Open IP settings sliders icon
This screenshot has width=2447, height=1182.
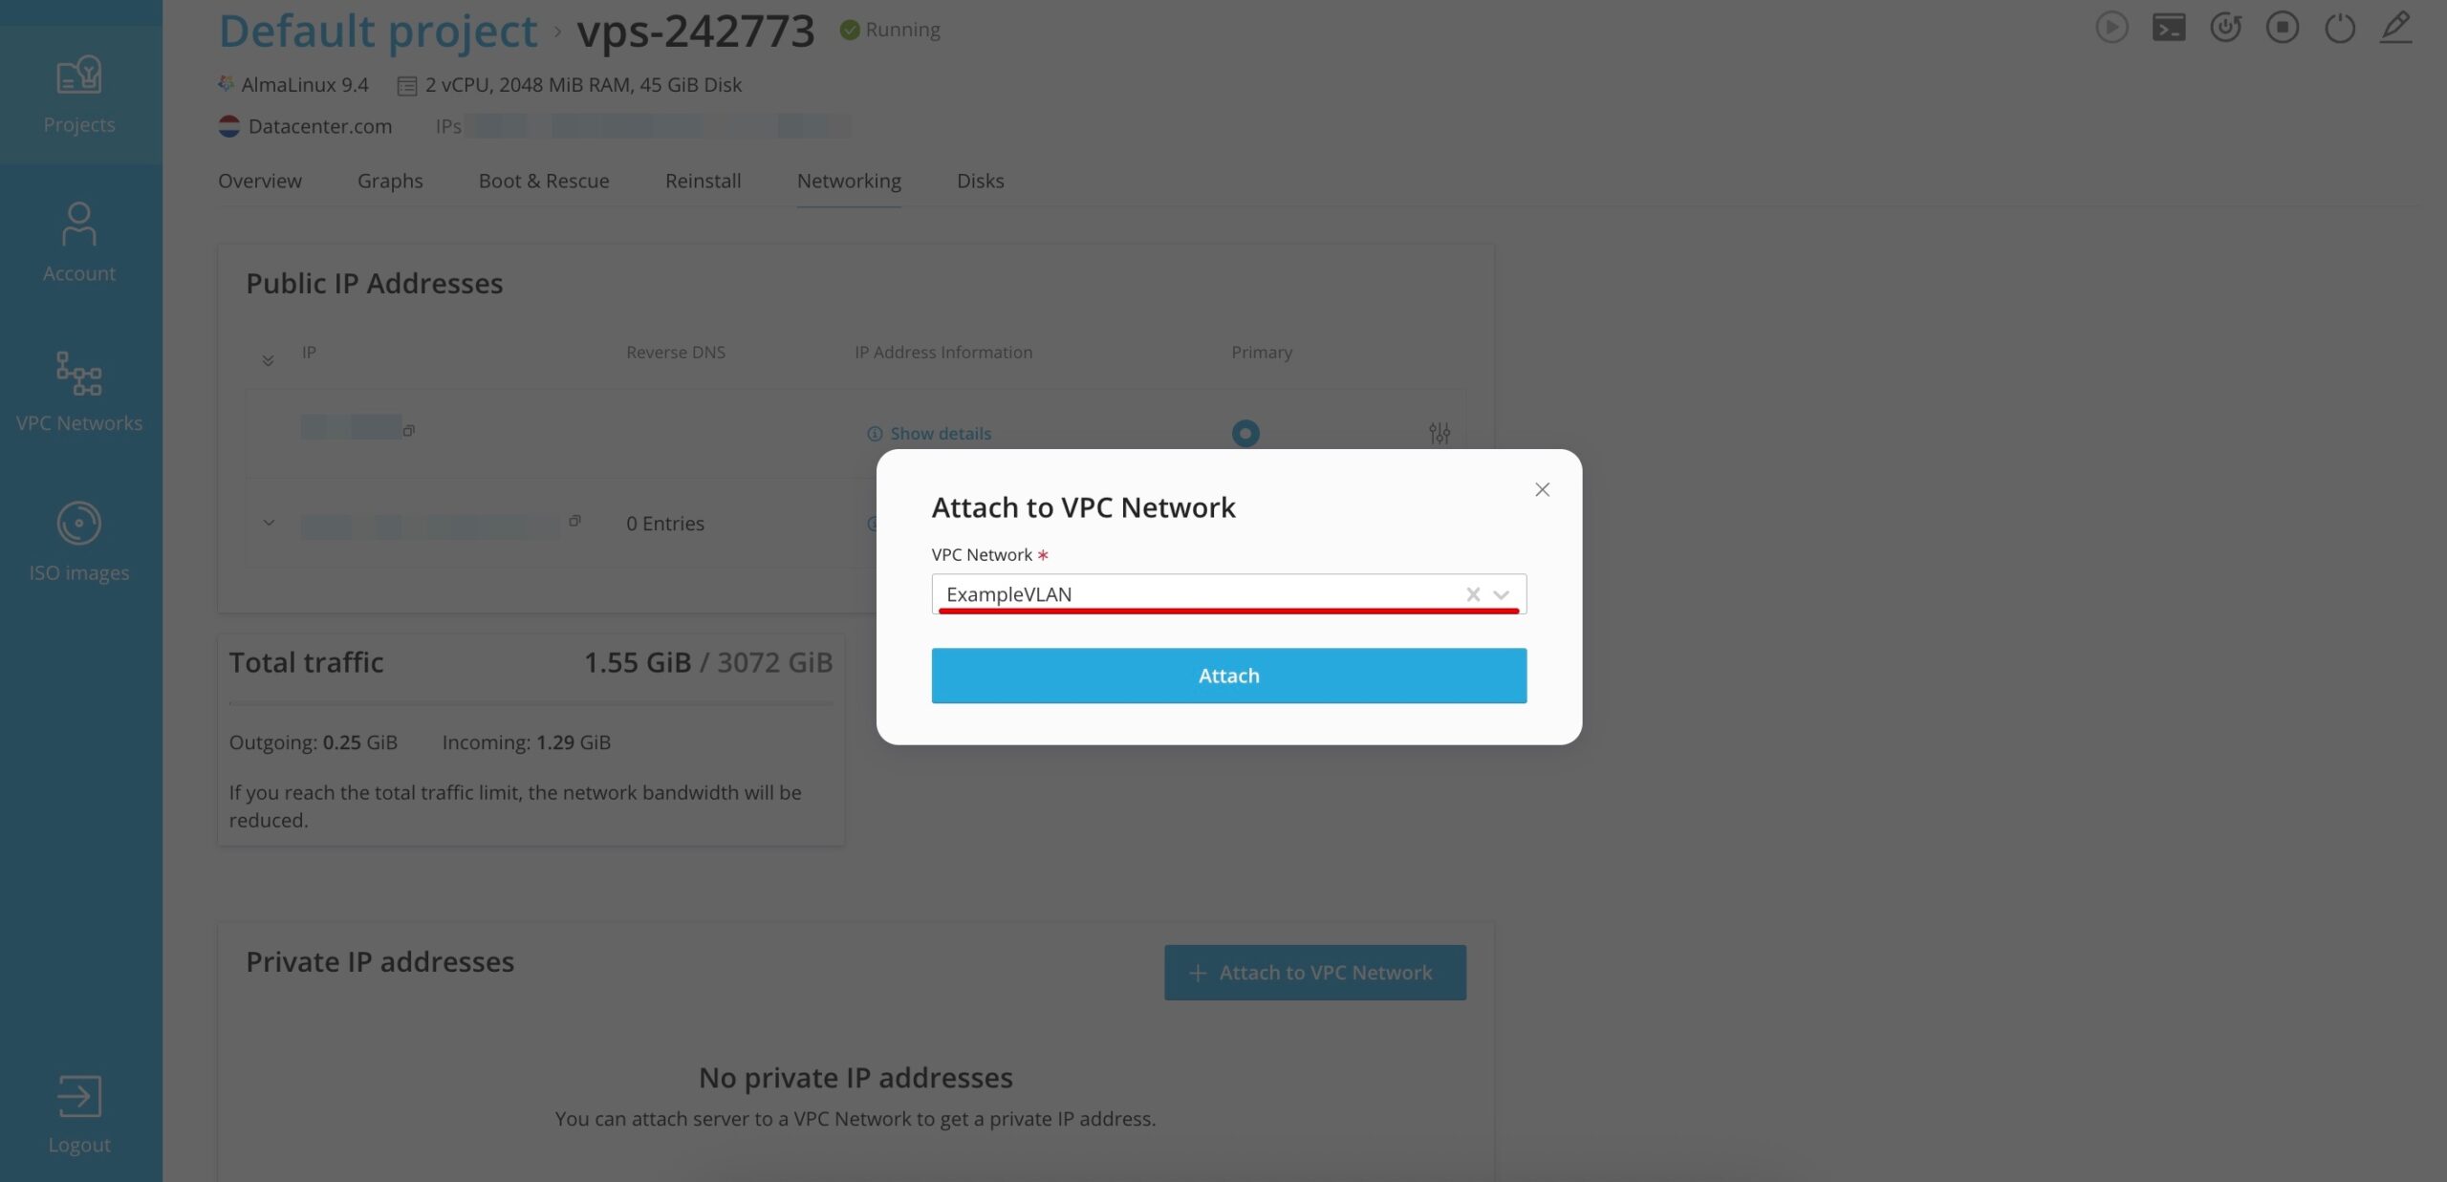(x=1440, y=433)
